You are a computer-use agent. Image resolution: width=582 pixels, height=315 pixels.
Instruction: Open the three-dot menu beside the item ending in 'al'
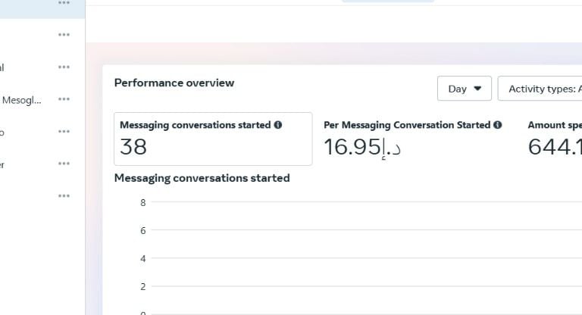click(x=64, y=67)
